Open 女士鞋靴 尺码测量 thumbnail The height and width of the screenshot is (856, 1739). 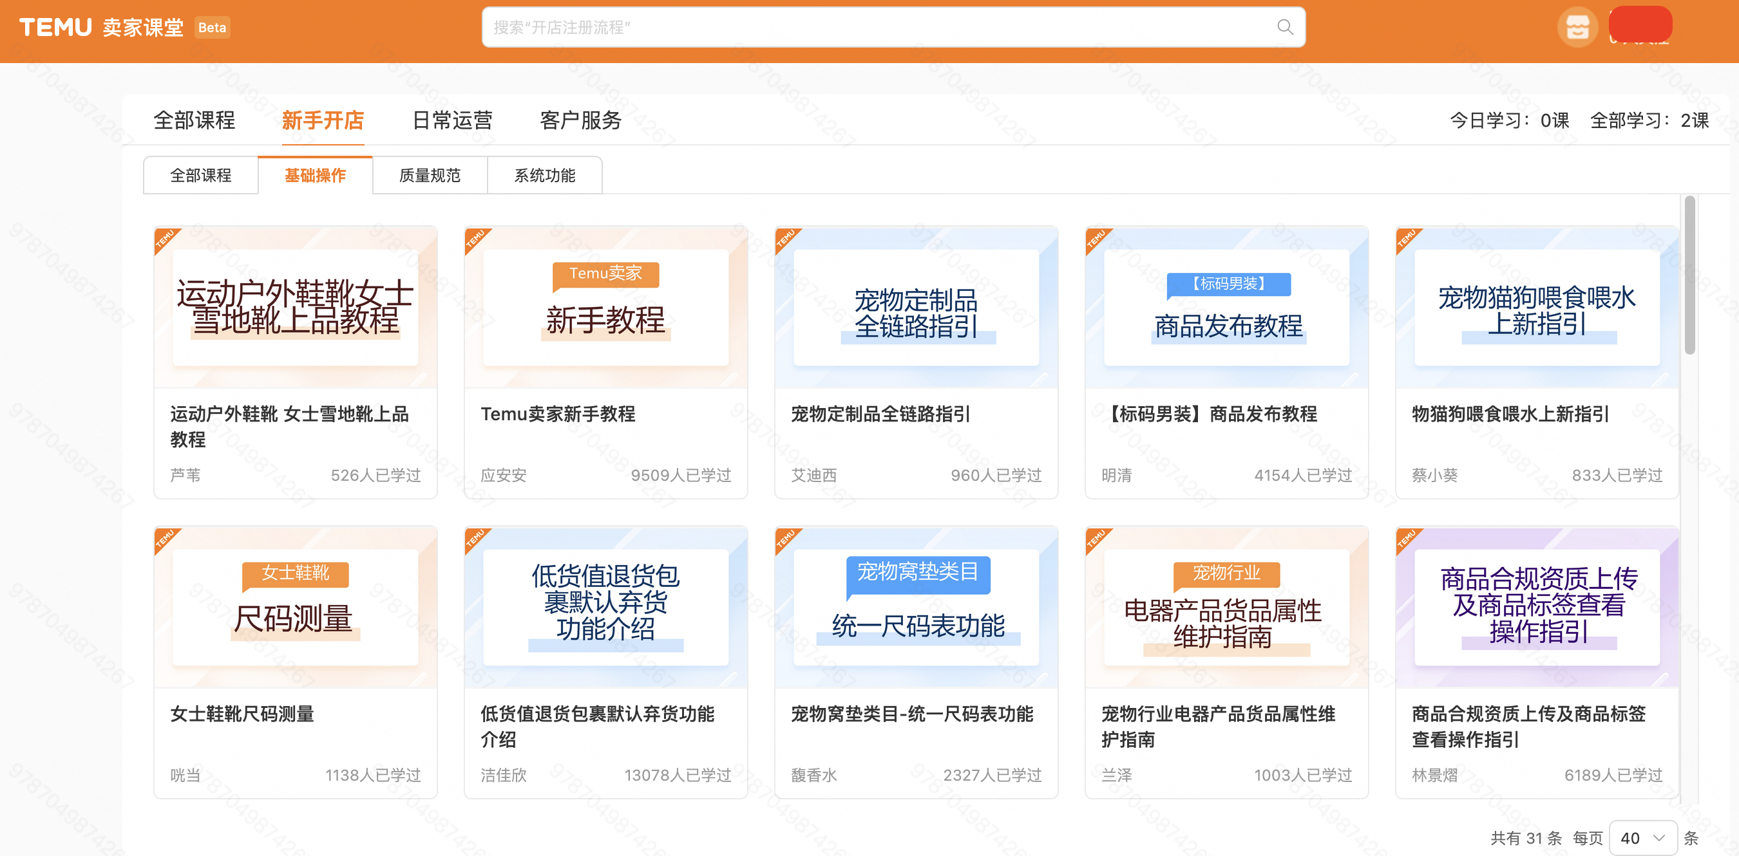296,607
